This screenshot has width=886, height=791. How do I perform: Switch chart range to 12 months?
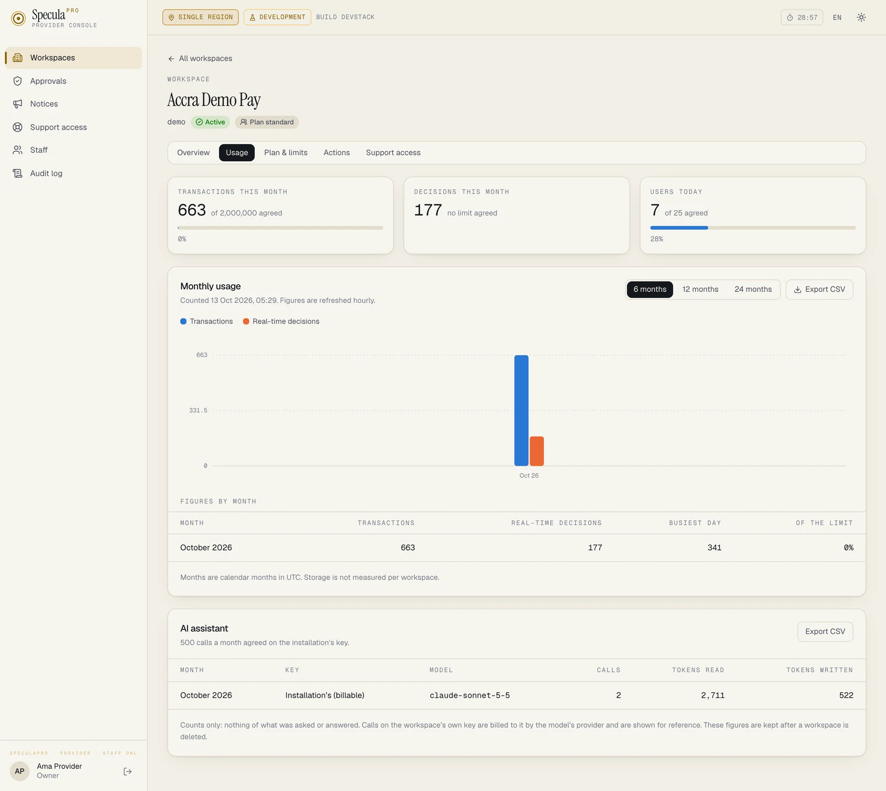(700, 289)
